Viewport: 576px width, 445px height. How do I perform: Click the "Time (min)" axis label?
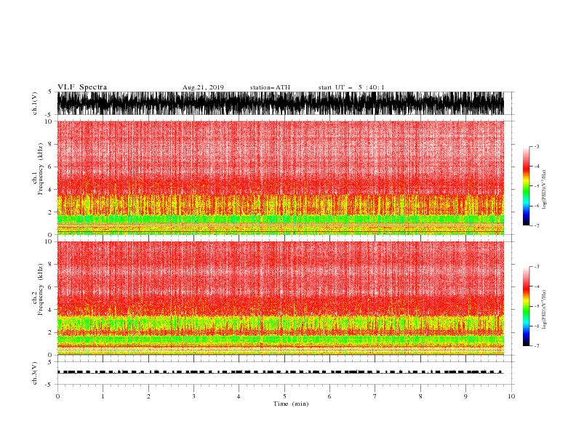[291, 404]
